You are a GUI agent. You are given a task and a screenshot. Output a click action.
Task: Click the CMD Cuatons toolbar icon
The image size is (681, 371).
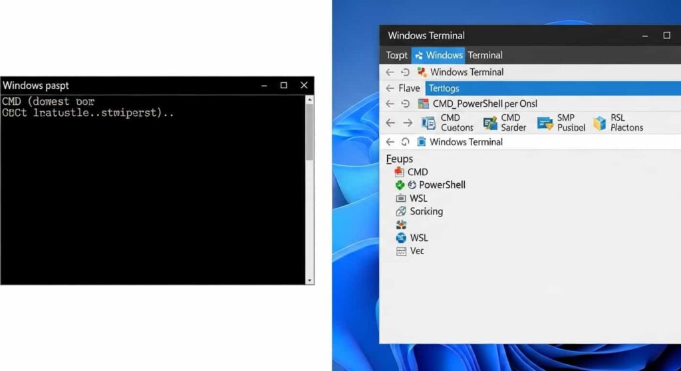(429, 123)
